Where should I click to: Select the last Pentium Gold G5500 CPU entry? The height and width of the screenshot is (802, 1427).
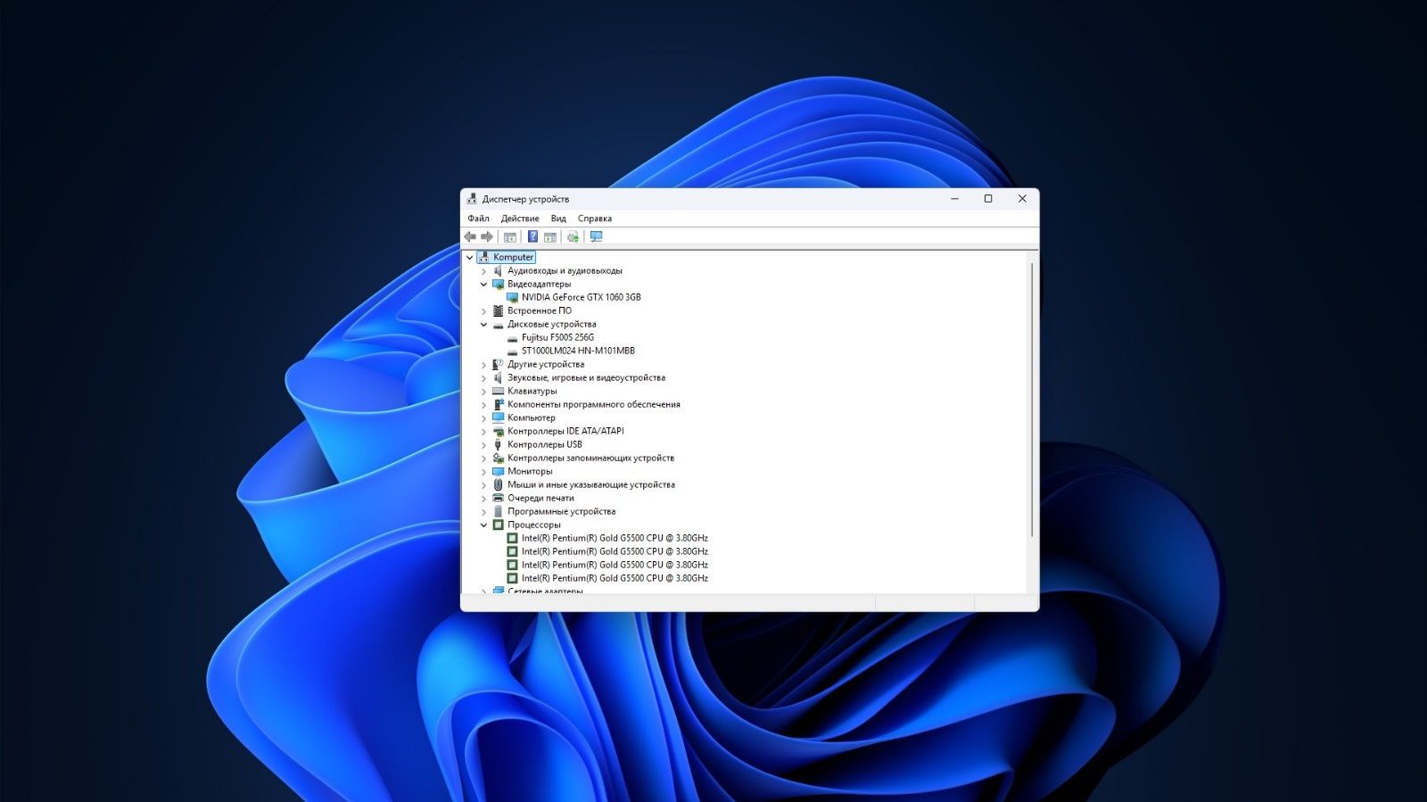pos(615,578)
